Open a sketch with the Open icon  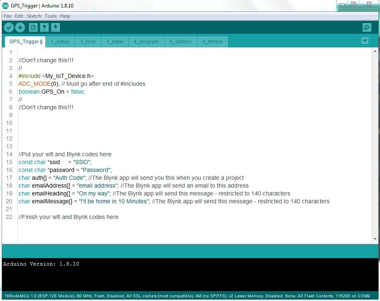tap(44, 28)
